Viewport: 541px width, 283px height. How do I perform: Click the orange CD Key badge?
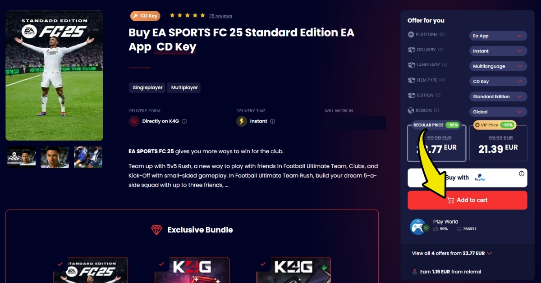pos(145,16)
